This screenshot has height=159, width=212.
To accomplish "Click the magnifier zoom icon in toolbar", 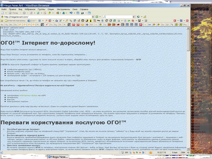I will click(125, 21).
